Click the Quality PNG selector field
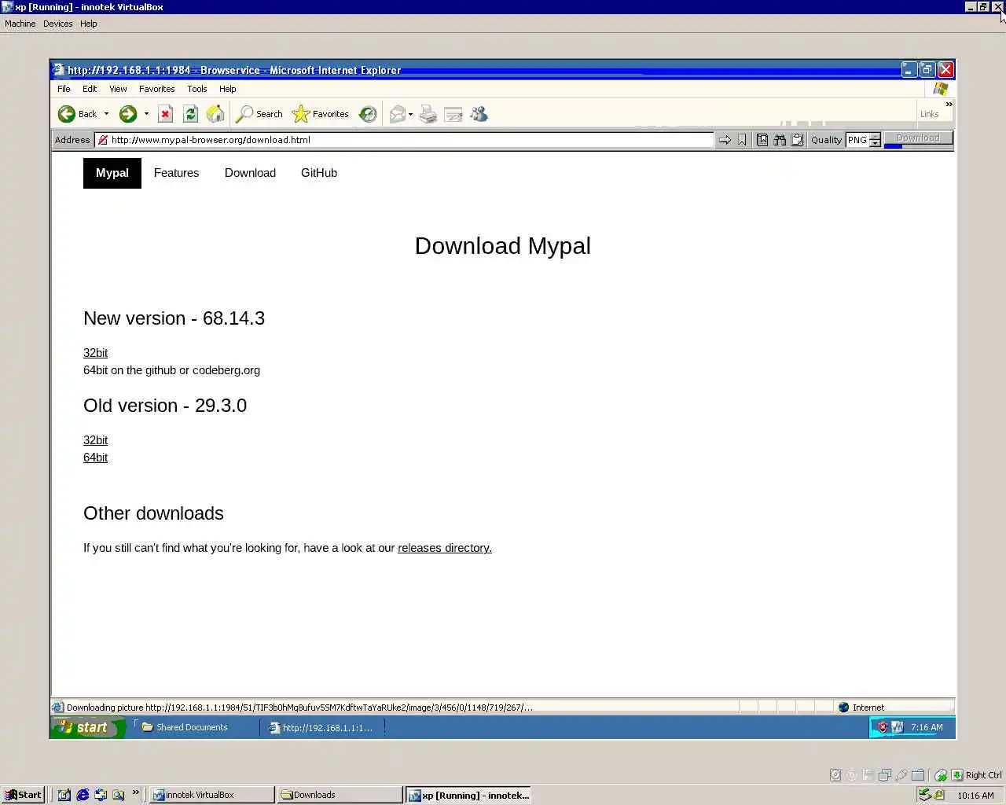1006x805 pixels. click(857, 140)
